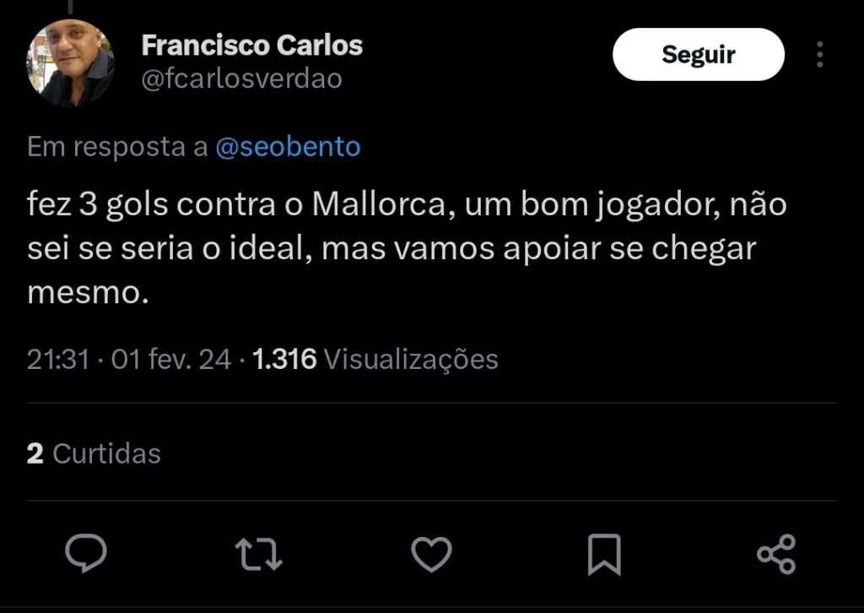The width and height of the screenshot is (864, 613).
Task: Click the 'Em resposta a' label
Action: [x=117, y=147]
